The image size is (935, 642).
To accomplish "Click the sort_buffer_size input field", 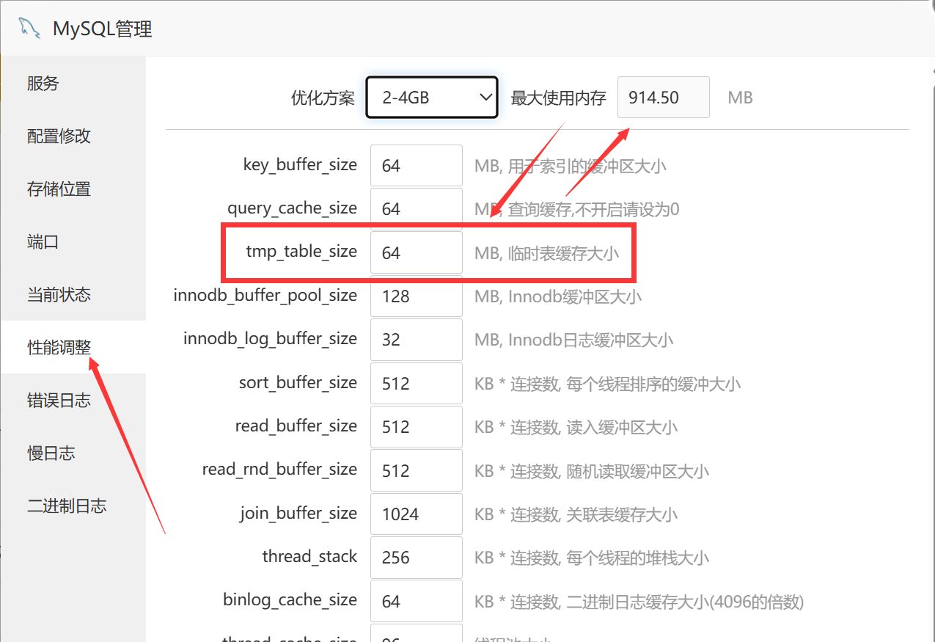I will tap(416, 384).
